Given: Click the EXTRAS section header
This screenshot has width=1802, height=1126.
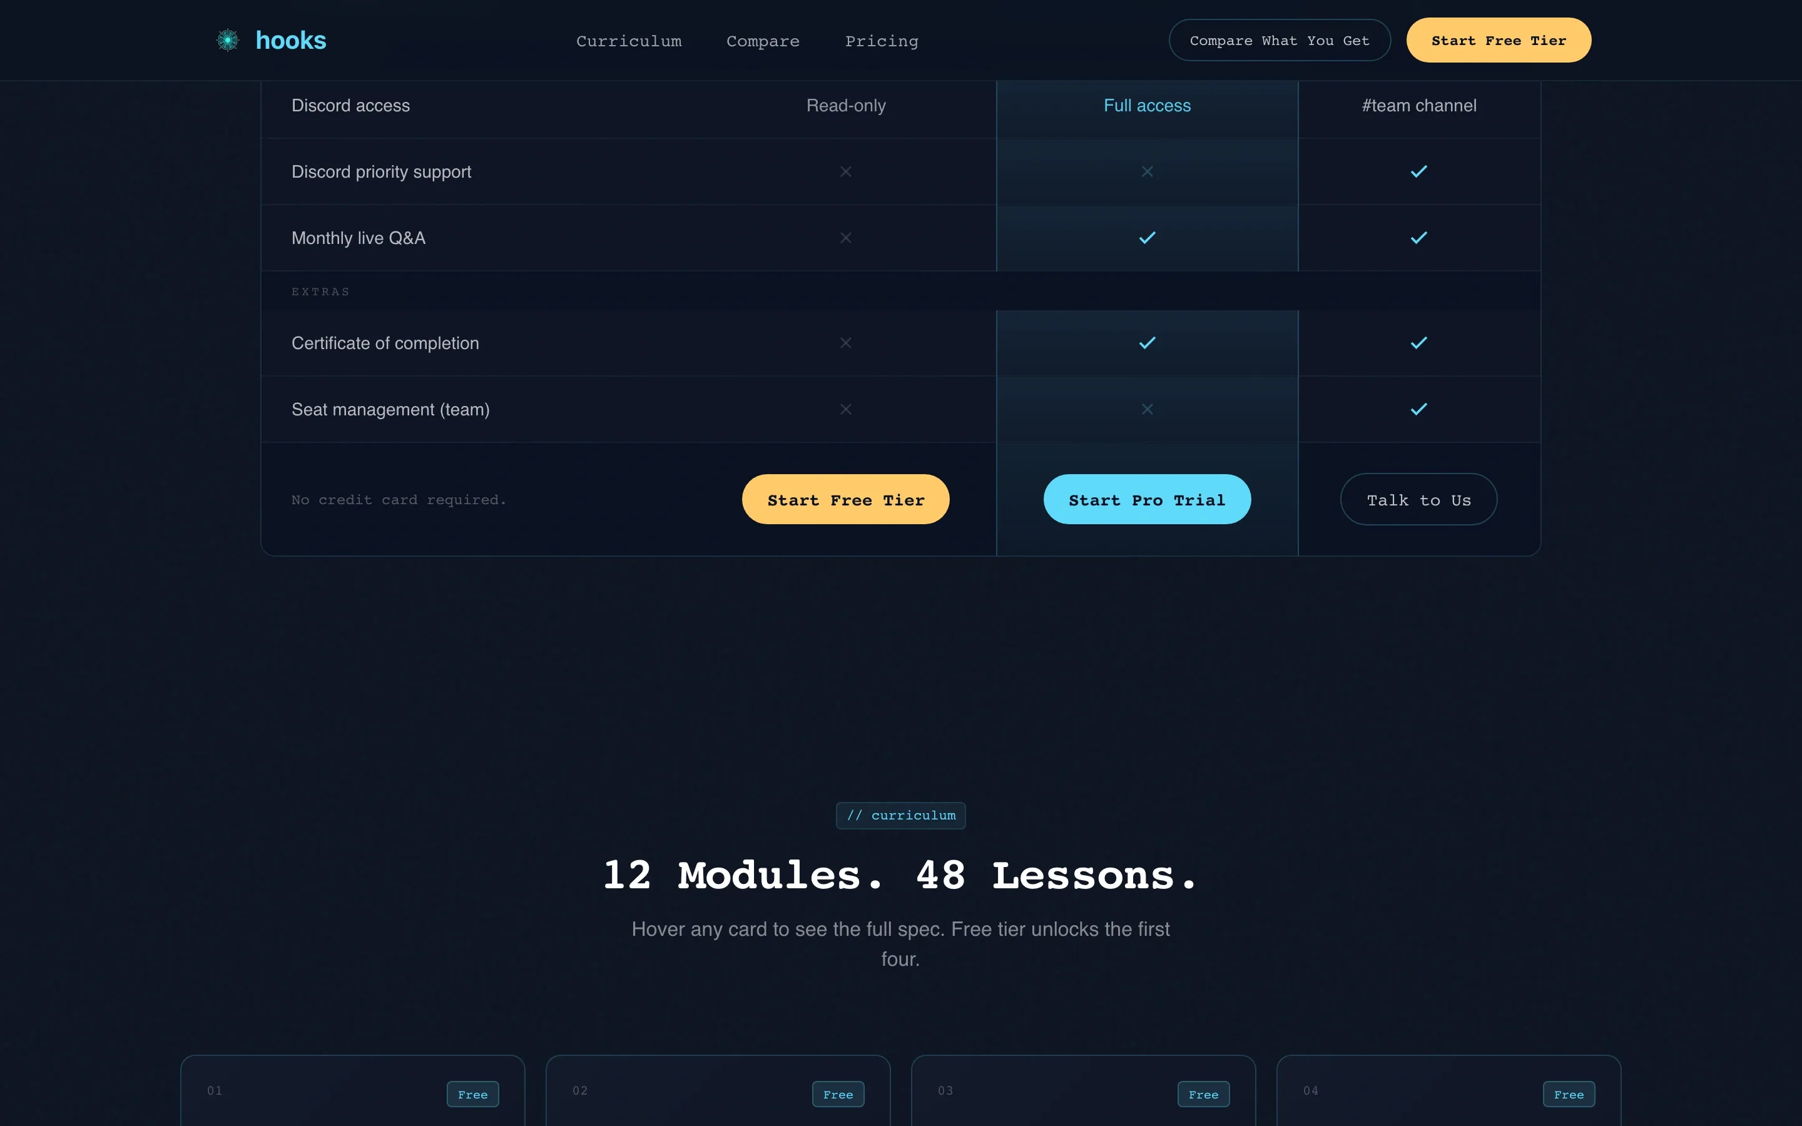Looking at the screenshot, I should (320, 291).
